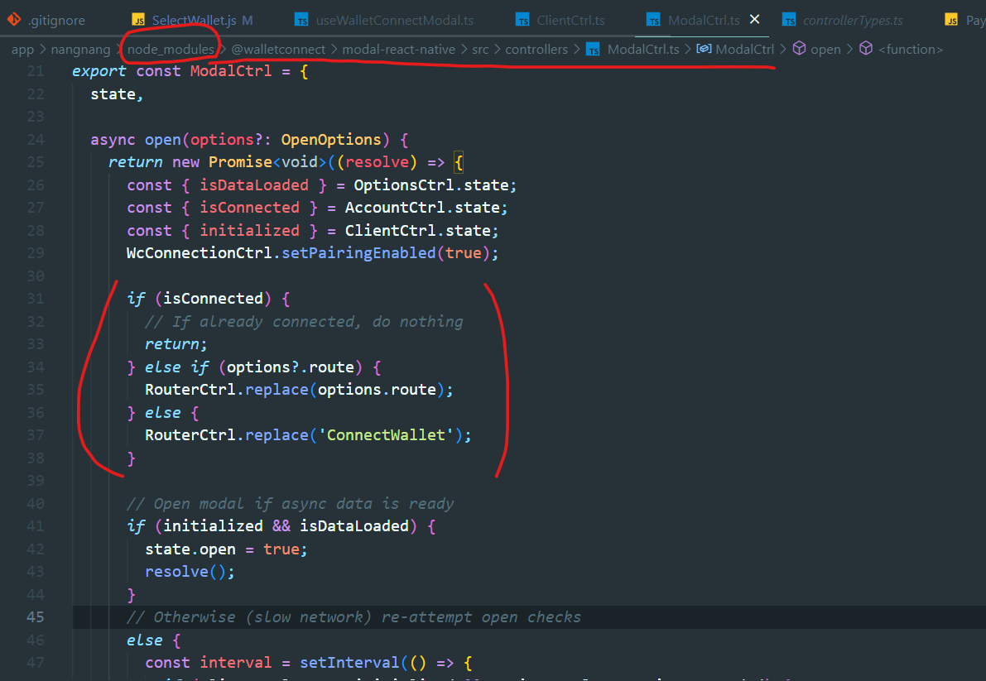The image size is (986, 681).
Task: Click chevron after 'controllers' in breadcrumb
Action: click(577, 49)
